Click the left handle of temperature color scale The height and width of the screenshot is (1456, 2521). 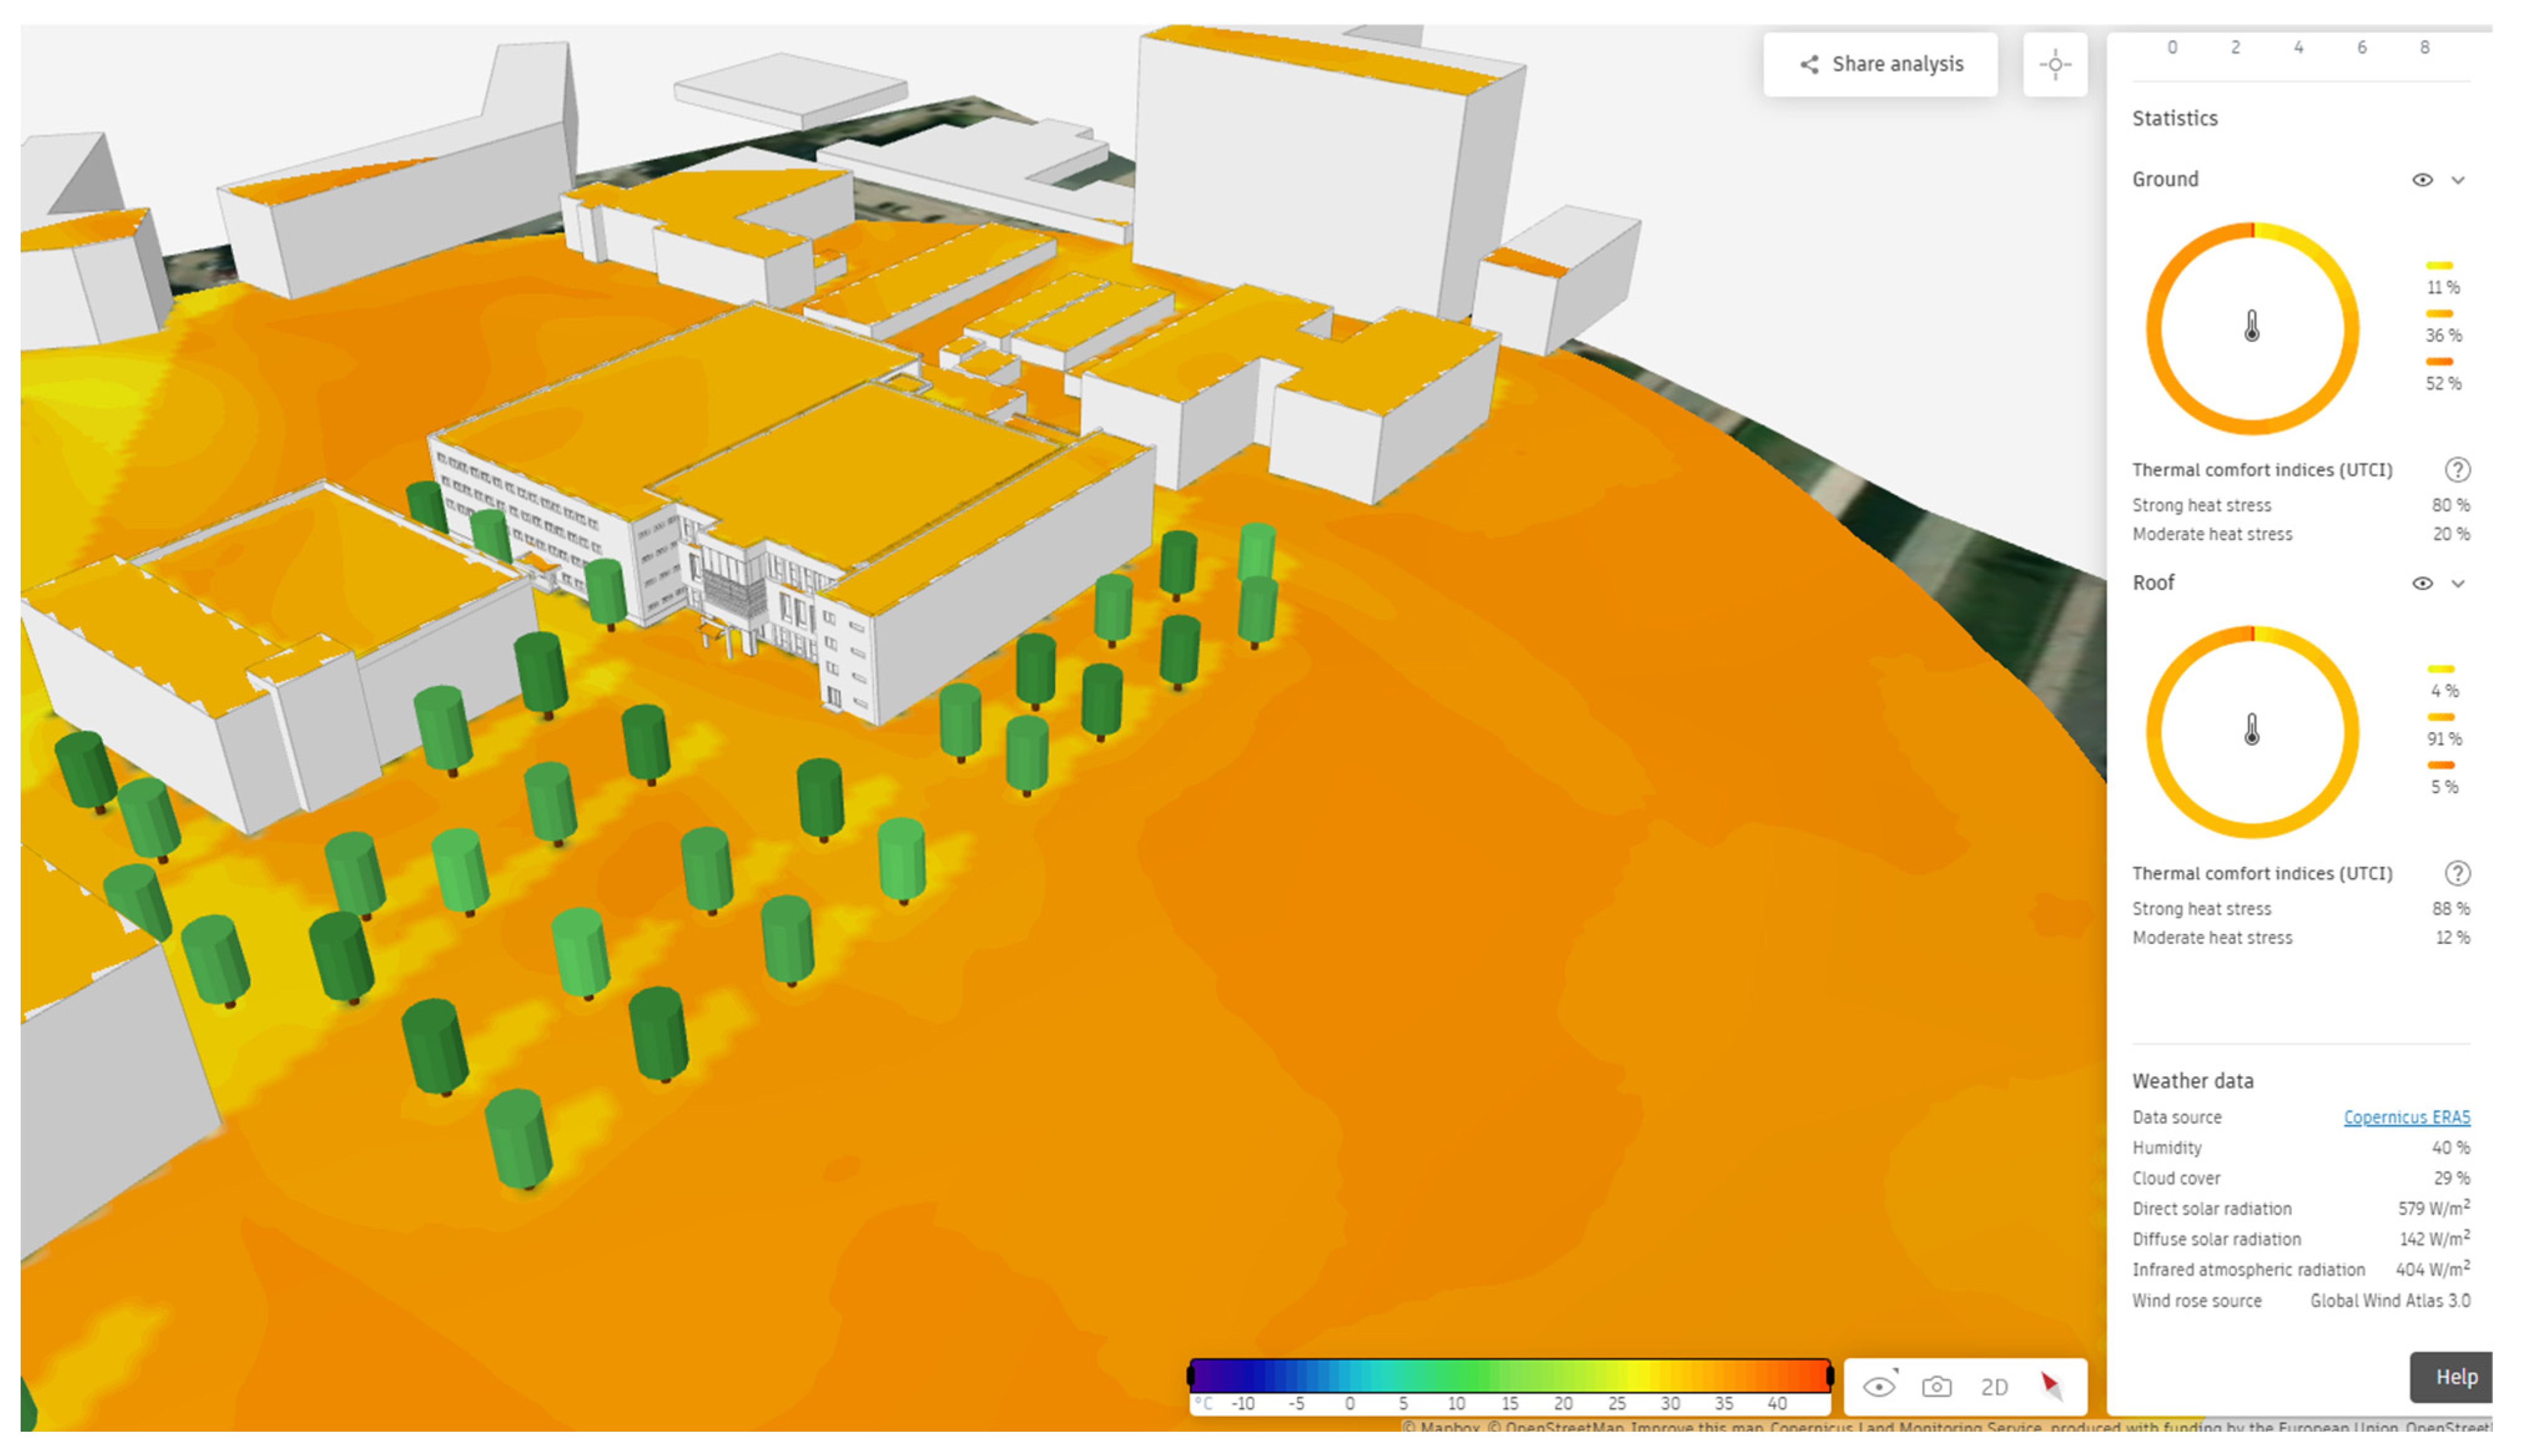tap(1190, 1376)
